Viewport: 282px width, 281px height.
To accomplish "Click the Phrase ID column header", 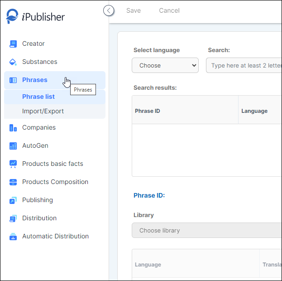I will point(185,110).
